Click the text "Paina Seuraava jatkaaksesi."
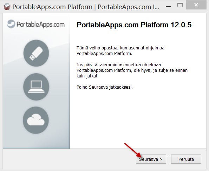The image size is (209, 171). 105,87
